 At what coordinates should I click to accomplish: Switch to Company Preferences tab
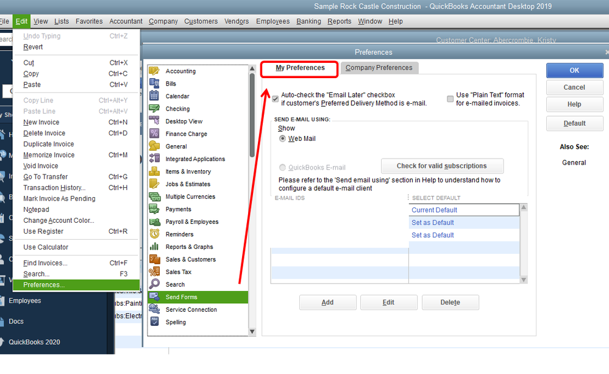(379, 68)
